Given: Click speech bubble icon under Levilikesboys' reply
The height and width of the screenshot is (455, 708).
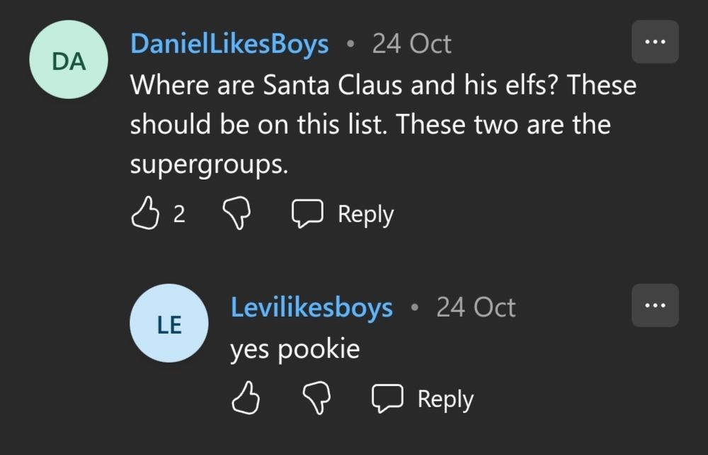Looking at the screenshot, I should click(x=388, y=398).
